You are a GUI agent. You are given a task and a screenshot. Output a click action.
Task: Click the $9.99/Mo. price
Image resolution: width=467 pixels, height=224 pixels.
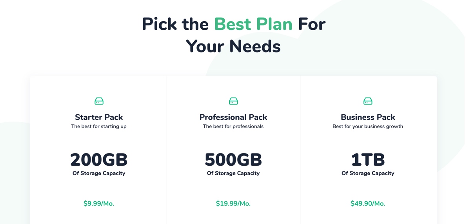99,204
